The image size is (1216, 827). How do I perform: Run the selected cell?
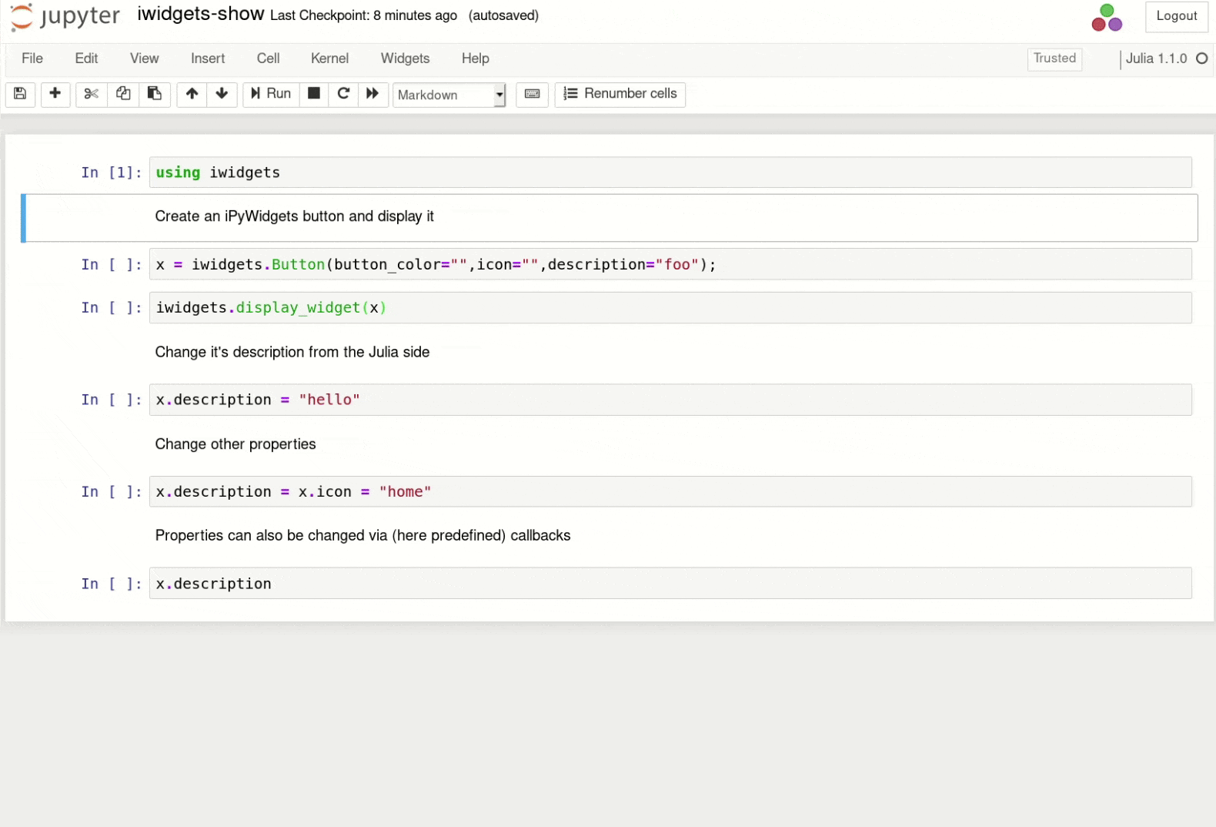point(271,94)
